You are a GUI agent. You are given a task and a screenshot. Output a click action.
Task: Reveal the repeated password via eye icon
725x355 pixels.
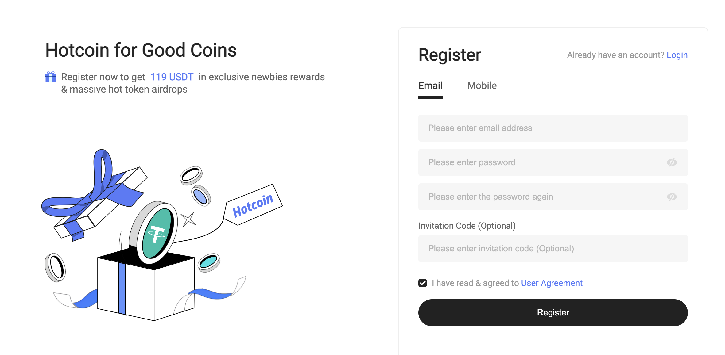[672, 197]
